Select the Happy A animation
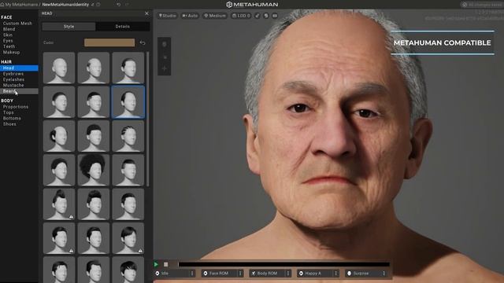 (x=315, y=274)
